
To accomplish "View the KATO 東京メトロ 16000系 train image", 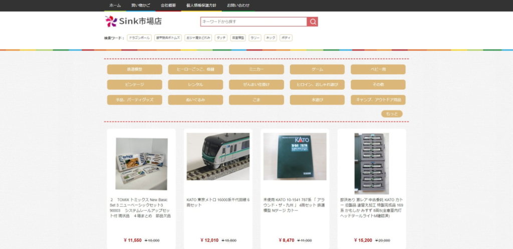I will (218, 156).
